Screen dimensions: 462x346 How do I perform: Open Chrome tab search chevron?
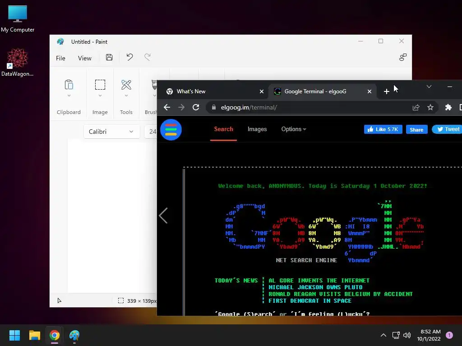coord(429,86)
